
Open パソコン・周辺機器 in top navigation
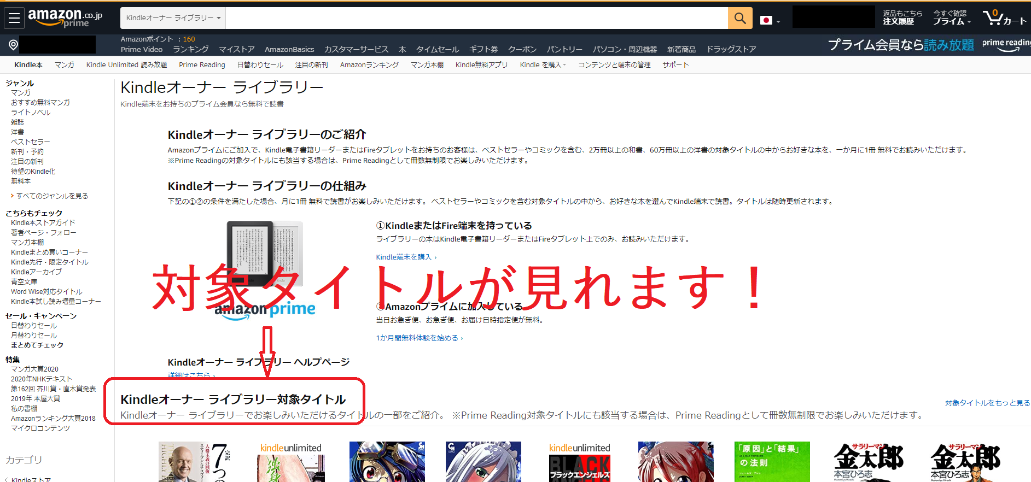[625, 49]
